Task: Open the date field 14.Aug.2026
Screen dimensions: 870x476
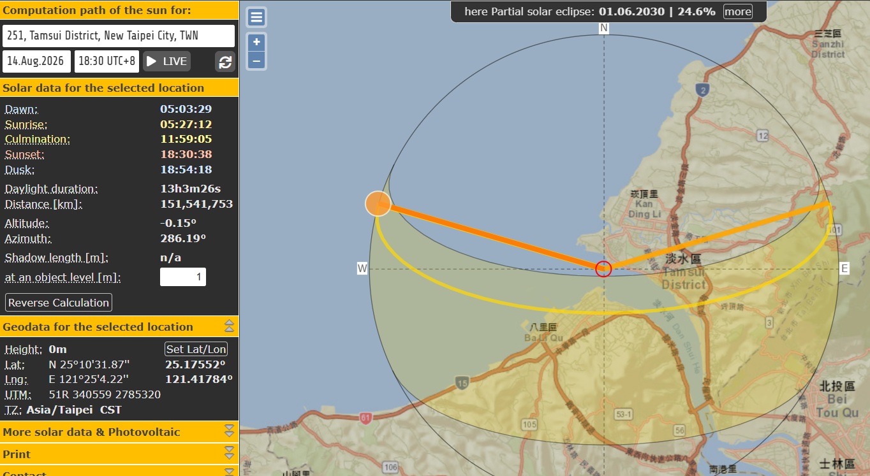Action: point(37,61)
